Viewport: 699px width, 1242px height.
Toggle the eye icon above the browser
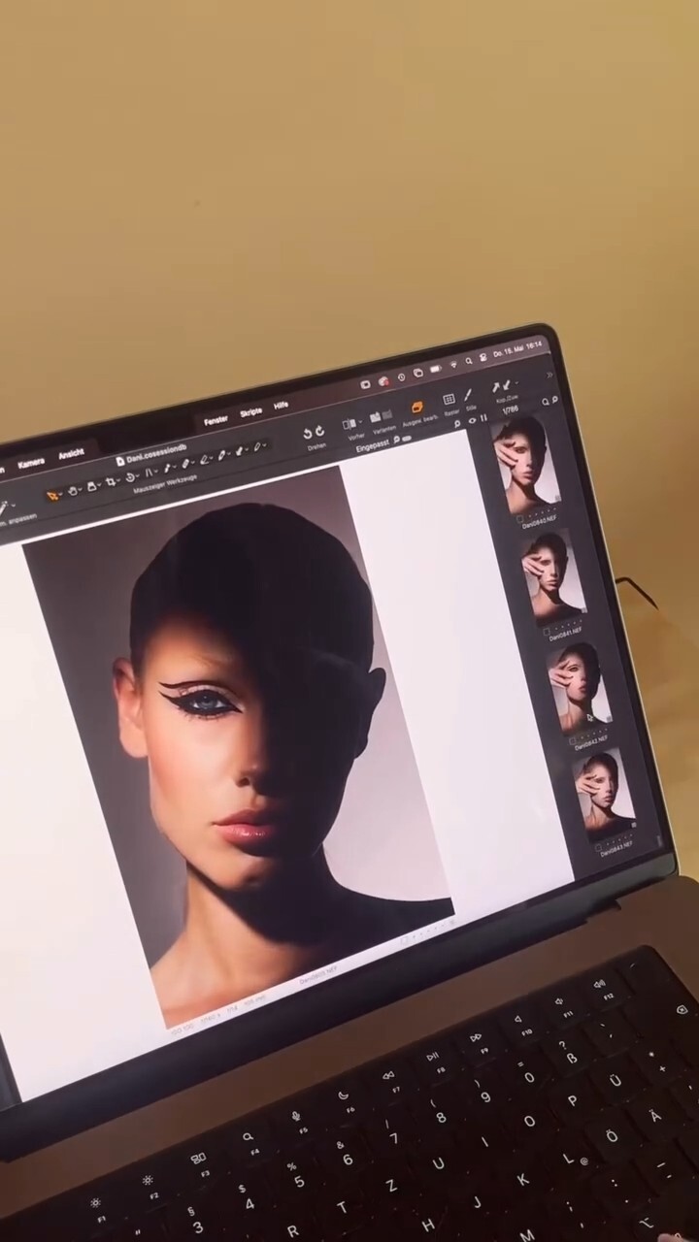[473, 420]
